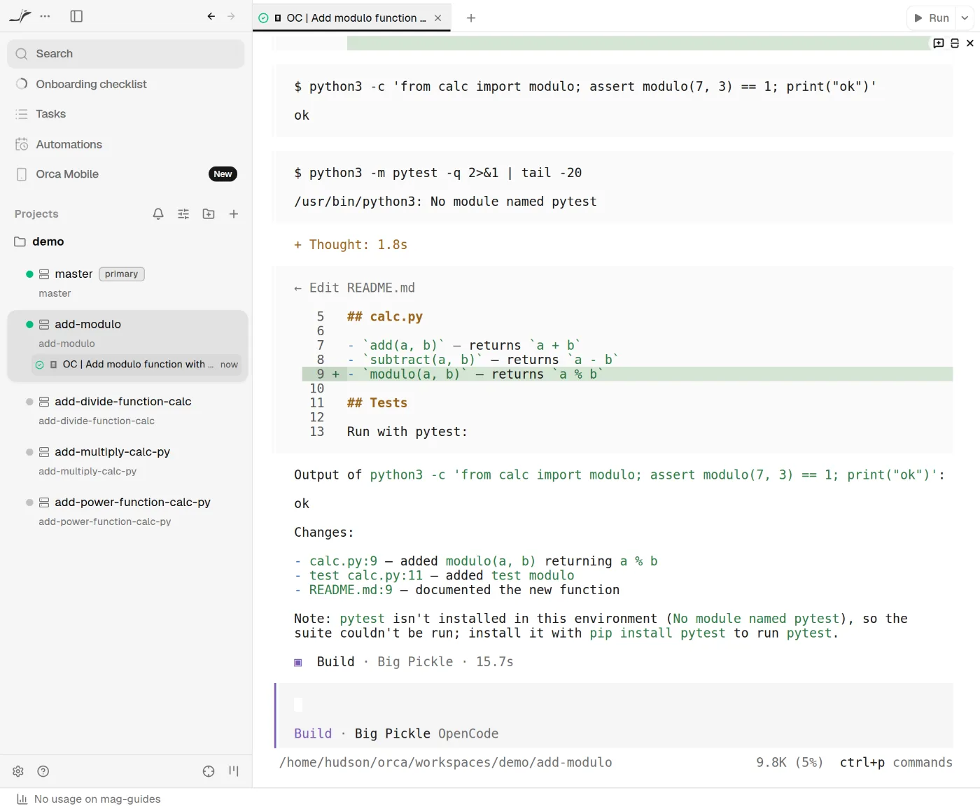The image size is (980, 809).
Task: Open settings gear icon at sidebar bottom
Action: (18, 771)
